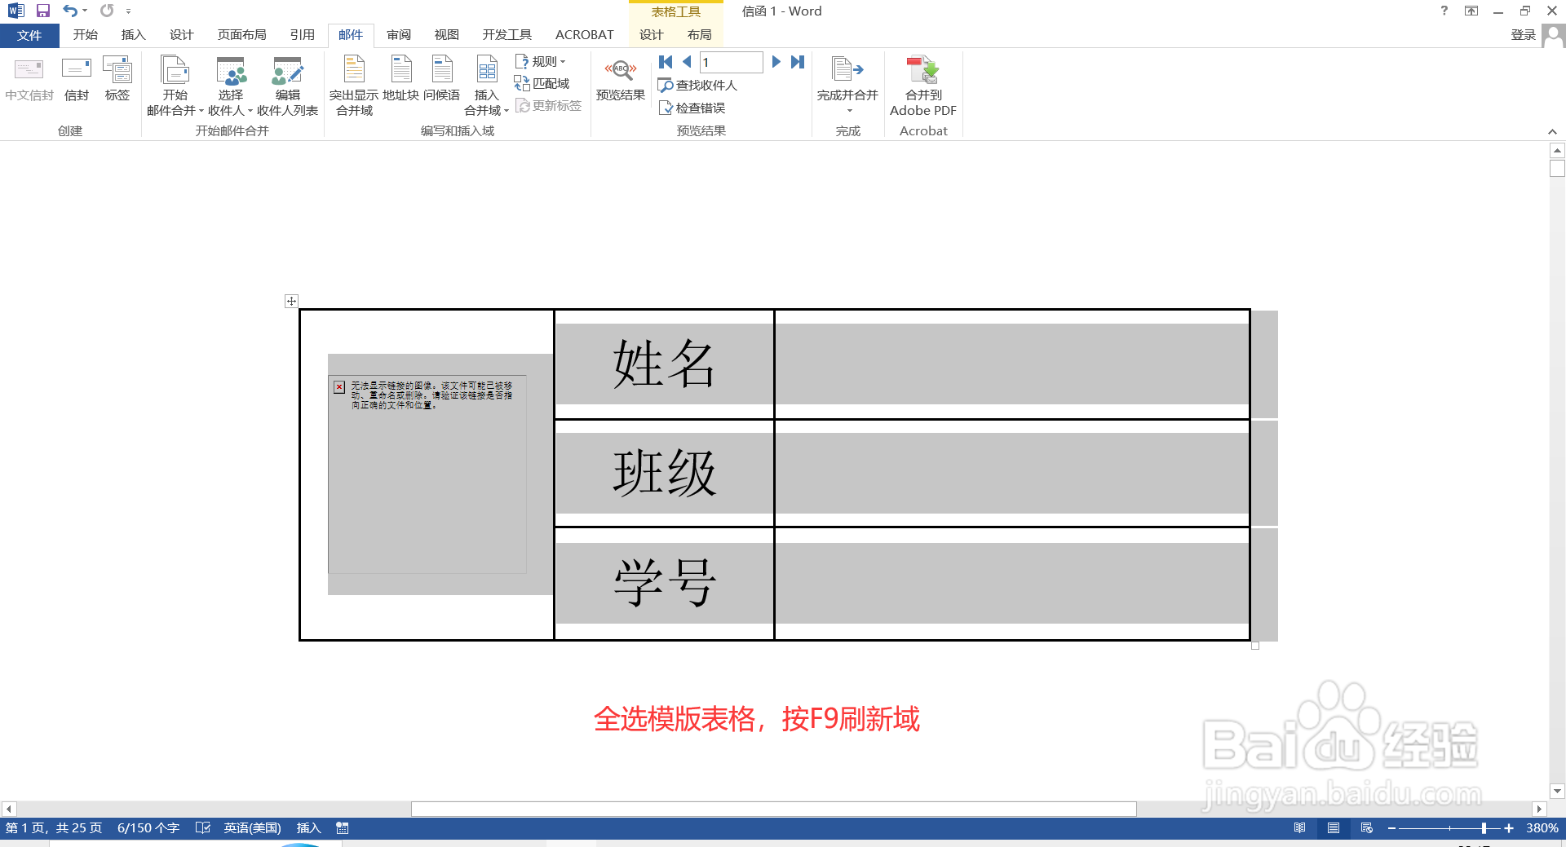Switch to Read Mode in status bar

click(x=1300, y=827)
